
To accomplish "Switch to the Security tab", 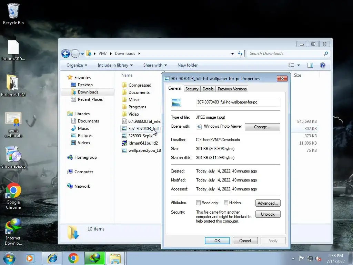I will [192, 89].
